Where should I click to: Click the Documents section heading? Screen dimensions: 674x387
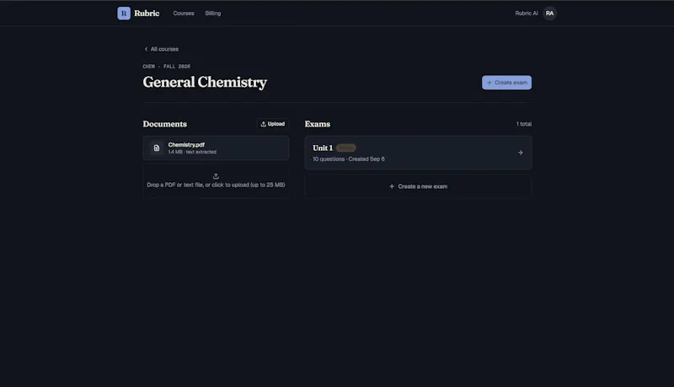164,124
